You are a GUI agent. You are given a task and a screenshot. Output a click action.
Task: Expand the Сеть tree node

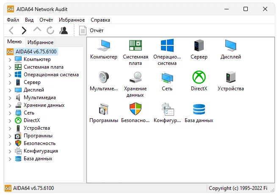coord(10,113)
